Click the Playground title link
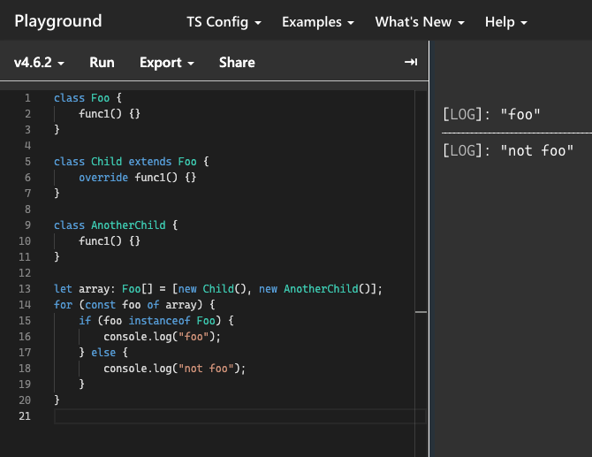This screenshot has height=457, width=592. [x=58, y=21]
